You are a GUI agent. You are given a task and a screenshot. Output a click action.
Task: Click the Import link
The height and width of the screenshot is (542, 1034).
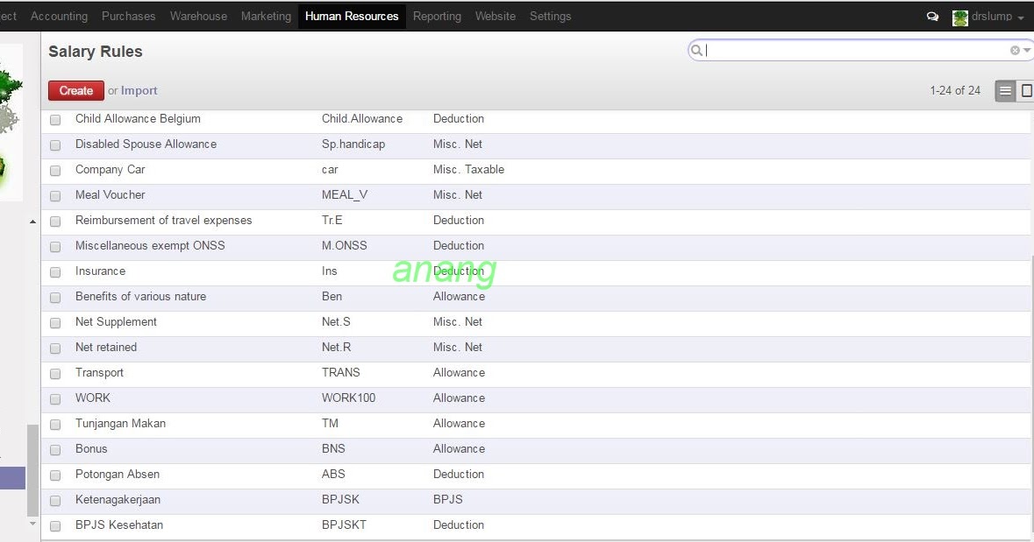click(139, 90)
